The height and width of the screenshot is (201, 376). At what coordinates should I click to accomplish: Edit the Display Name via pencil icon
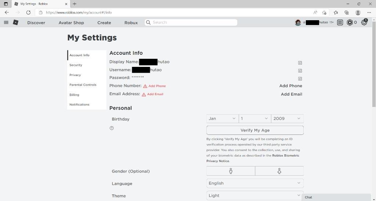[x=300, y=62]
